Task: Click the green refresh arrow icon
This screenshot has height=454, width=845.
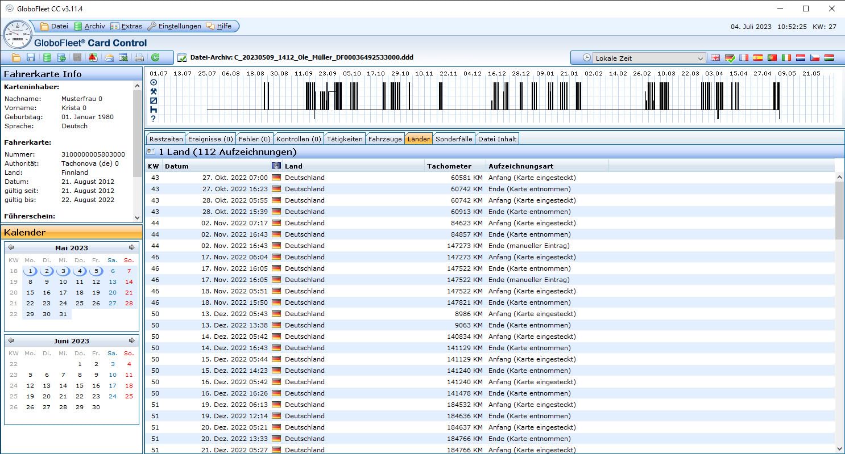Action: [x=155, y=57]
